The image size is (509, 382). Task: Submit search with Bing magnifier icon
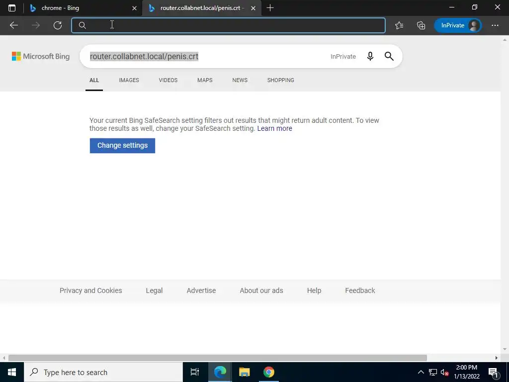tap(389, 56)
